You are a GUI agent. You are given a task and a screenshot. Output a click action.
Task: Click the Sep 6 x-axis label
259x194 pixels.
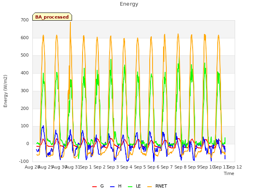pyautogui.click(x=153, y=167)
